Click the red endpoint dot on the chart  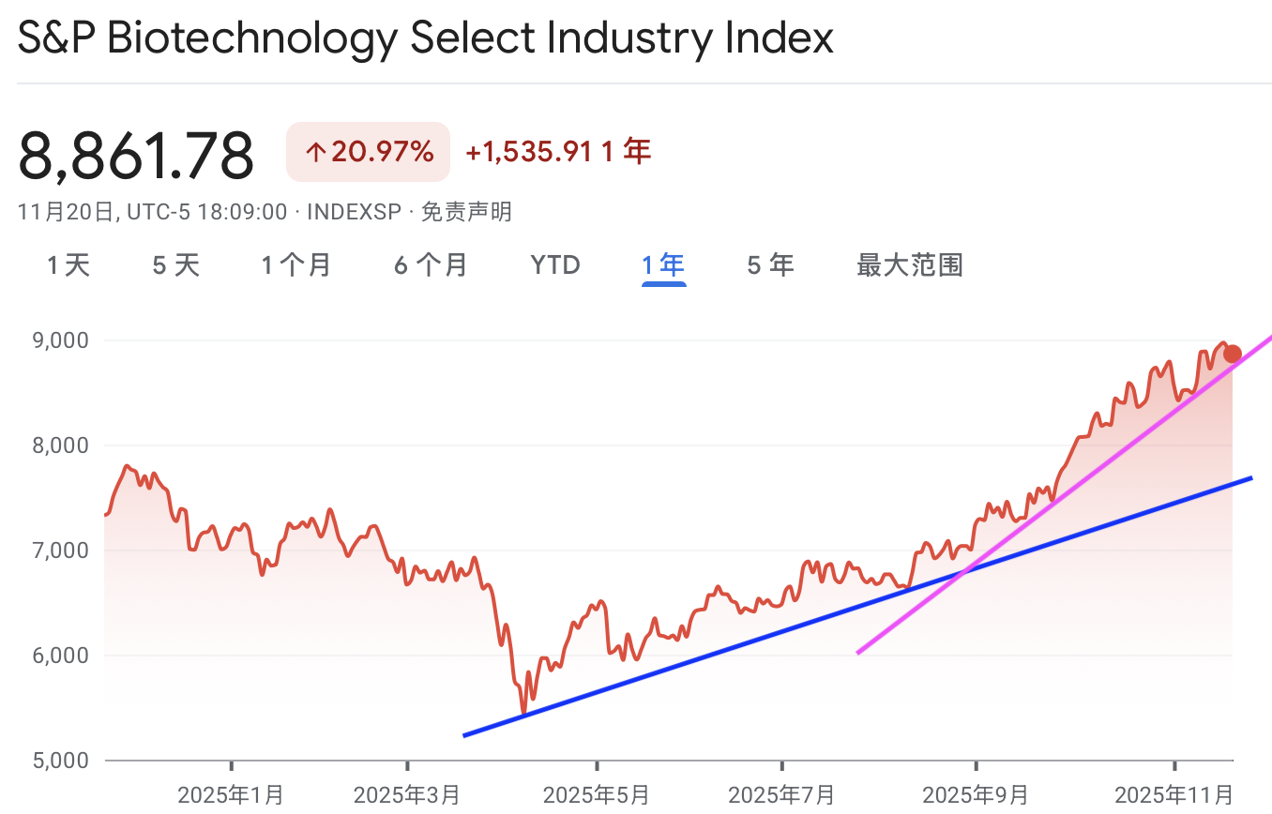(x=1232, y=354)
